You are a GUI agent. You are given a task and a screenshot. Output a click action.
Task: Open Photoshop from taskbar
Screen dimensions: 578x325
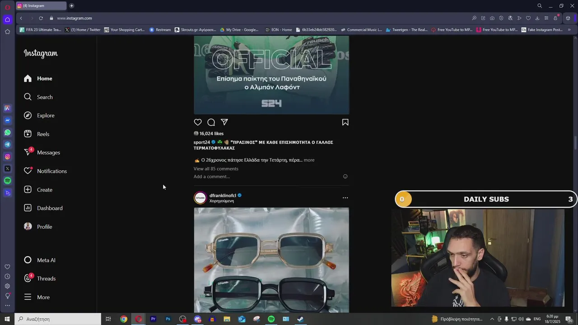coord(168,319)
